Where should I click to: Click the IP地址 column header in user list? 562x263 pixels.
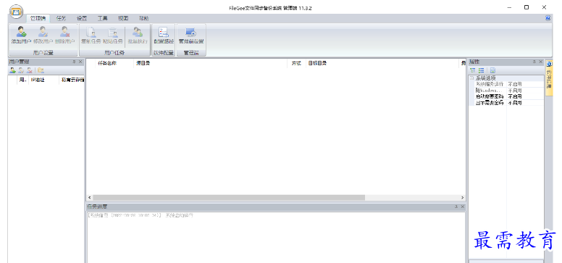tap(43, 80)
